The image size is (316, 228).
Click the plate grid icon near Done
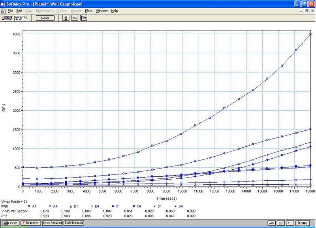281,223
